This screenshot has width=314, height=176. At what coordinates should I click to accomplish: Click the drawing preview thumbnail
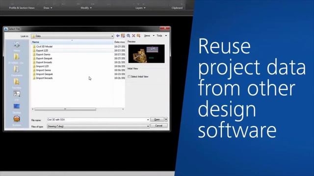146,54
